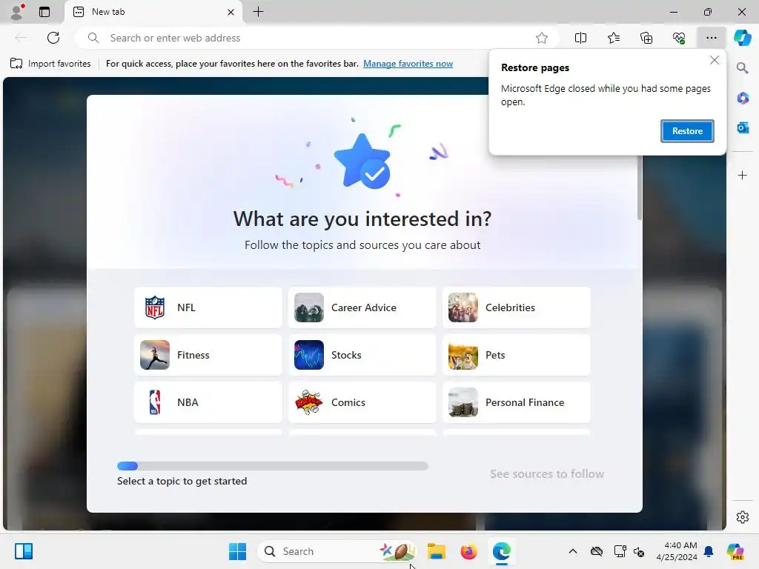Pick the Comics topic

pyautogui.click(x=362, y=402)
